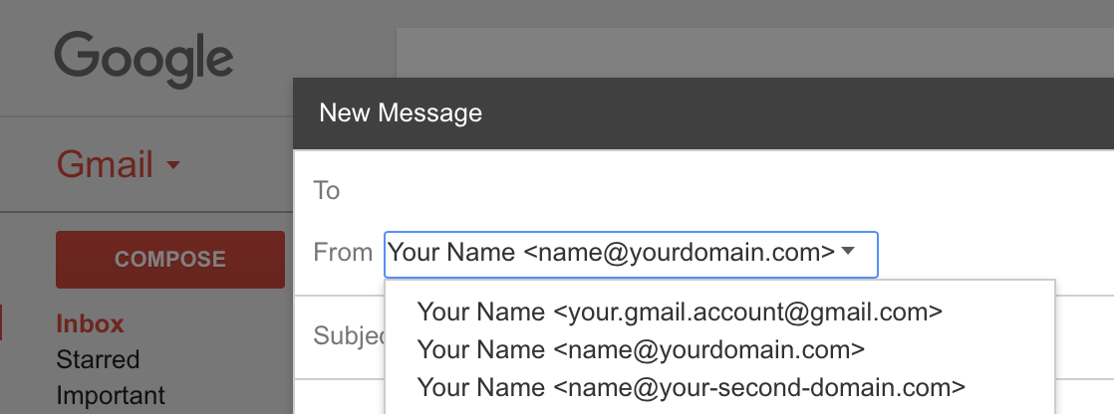Click the New Message title bar
Image resolution: width=1114 pixels, height=414 pixels.
pos(703,112)
